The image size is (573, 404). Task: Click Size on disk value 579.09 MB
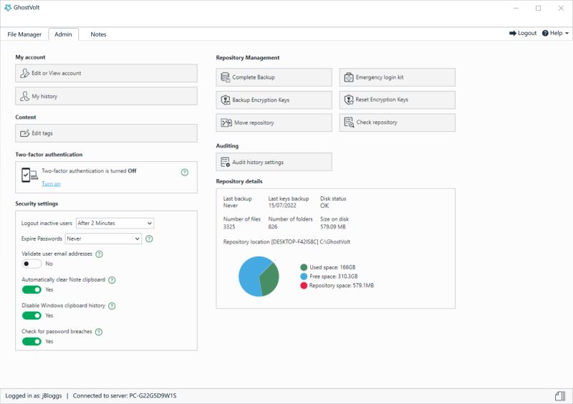coord(333,226)
